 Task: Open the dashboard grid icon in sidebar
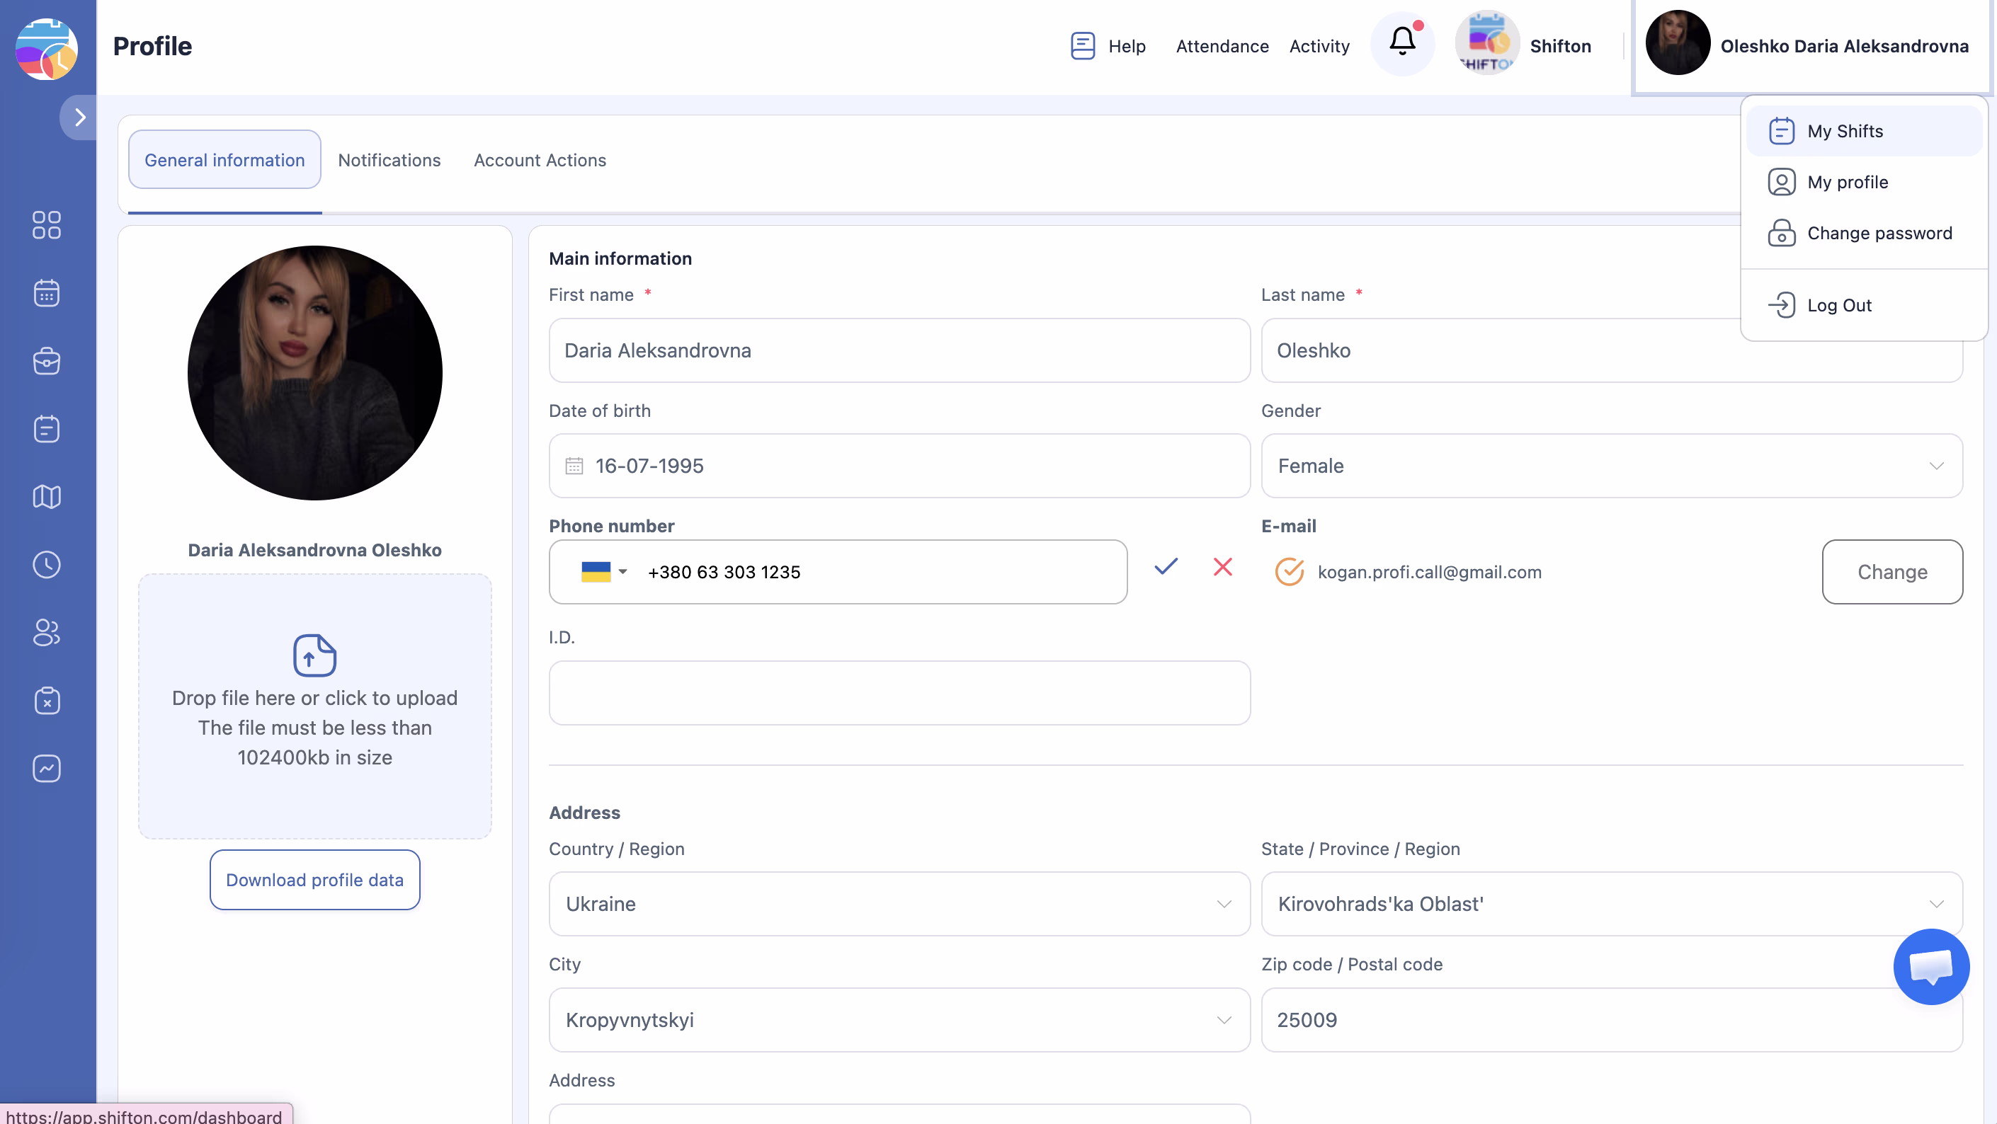47,224
